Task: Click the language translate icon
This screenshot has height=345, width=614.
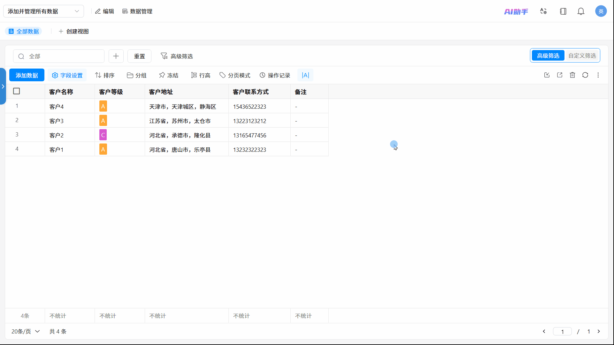Action: pos(543,11)
